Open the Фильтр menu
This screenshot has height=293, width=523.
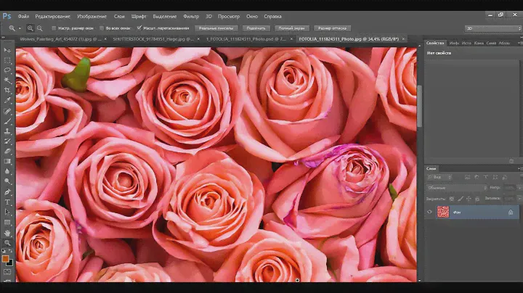pyautogui.click(x=191, y=15)
